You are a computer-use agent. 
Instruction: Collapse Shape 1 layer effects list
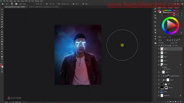(x=182, y=65)
